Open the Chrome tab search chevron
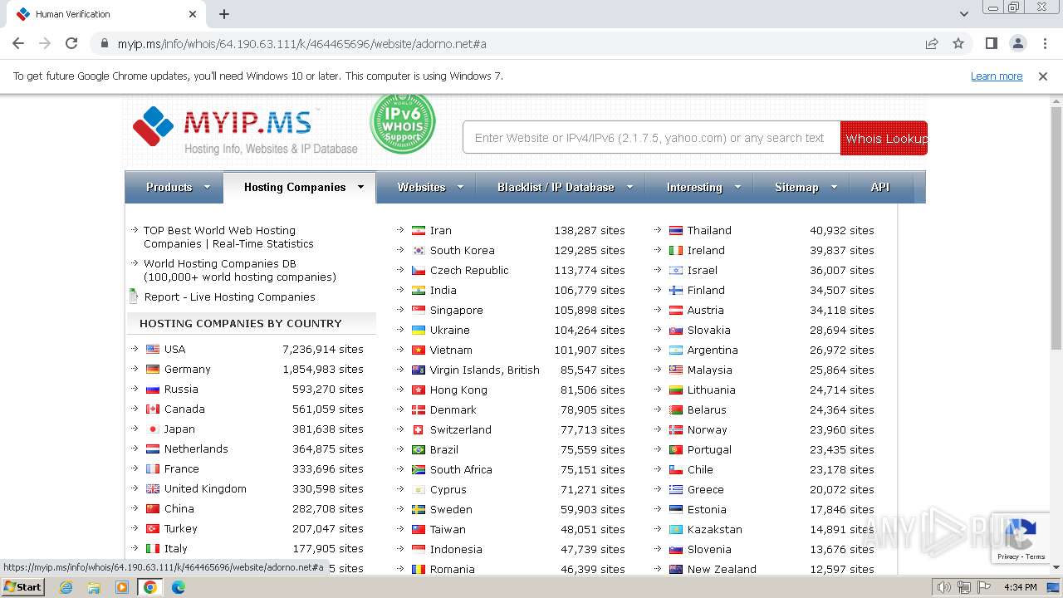Screen dimensions: 1063x598 point(963,14)
